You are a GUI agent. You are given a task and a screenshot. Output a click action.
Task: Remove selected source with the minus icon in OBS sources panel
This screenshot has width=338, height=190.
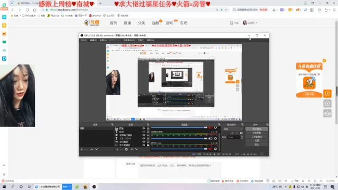[x=121, y=149]
